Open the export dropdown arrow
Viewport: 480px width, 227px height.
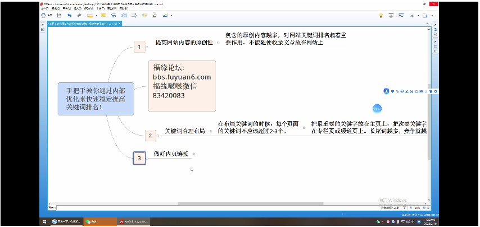[432, 15]
